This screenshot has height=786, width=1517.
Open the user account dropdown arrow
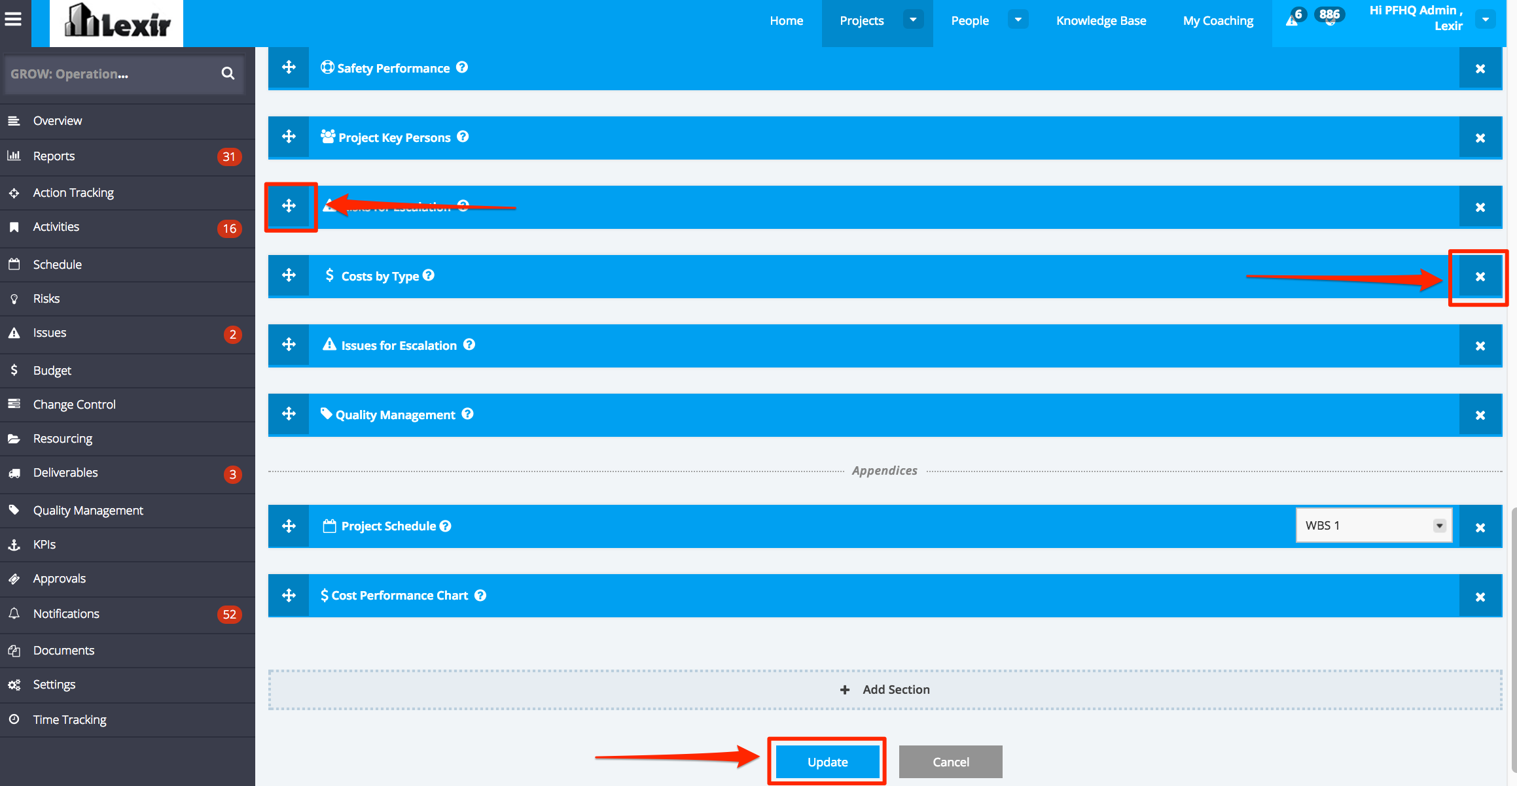coord(1486,20)
